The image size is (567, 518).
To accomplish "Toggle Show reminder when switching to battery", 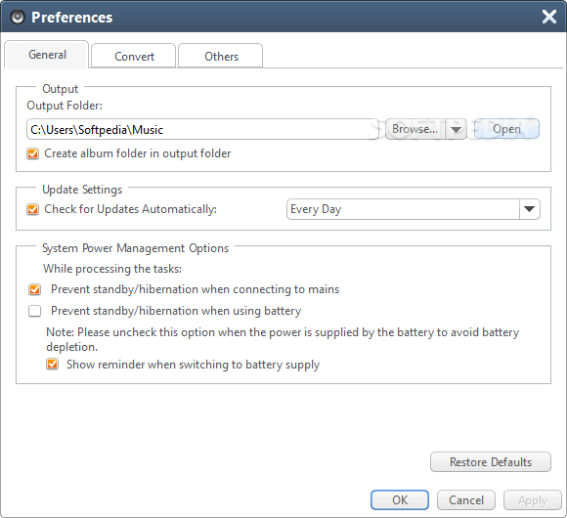I will [x=53, y=364].
